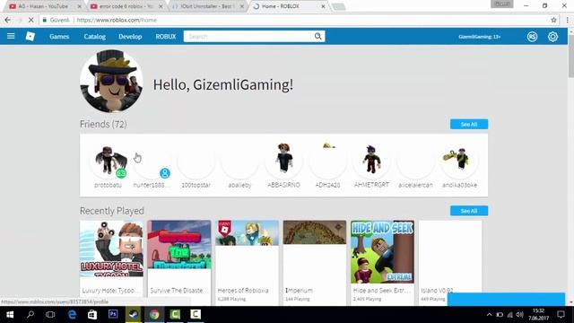Open friend AHMETRGRT's avatar

(371, 161)
